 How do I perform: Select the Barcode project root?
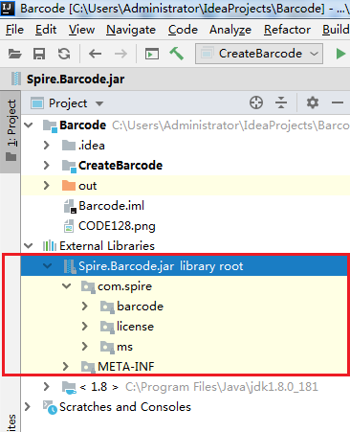pos(186,125)
